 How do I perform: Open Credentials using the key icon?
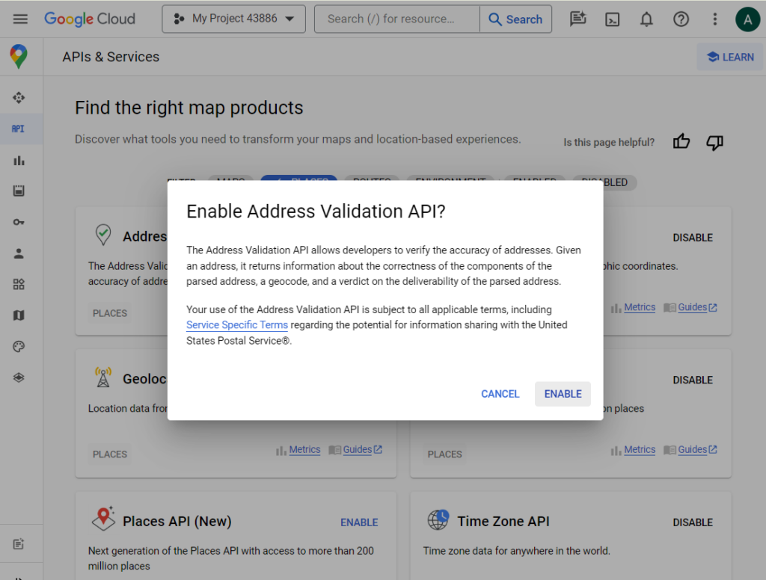20,222
